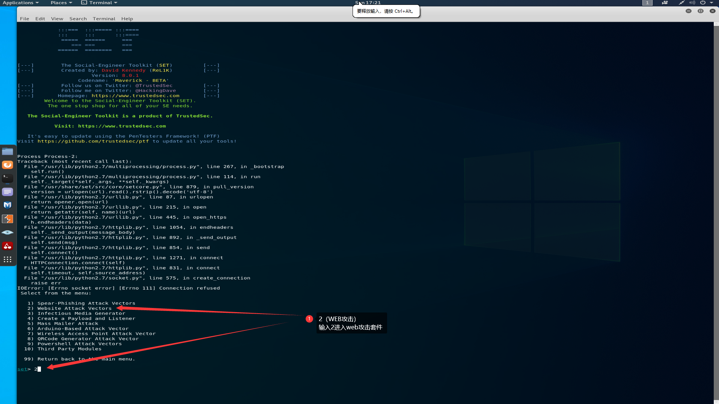The image size is (719, 404).
Task: Click the @HackingDave Twitter handle
Action: click(155, 90)
